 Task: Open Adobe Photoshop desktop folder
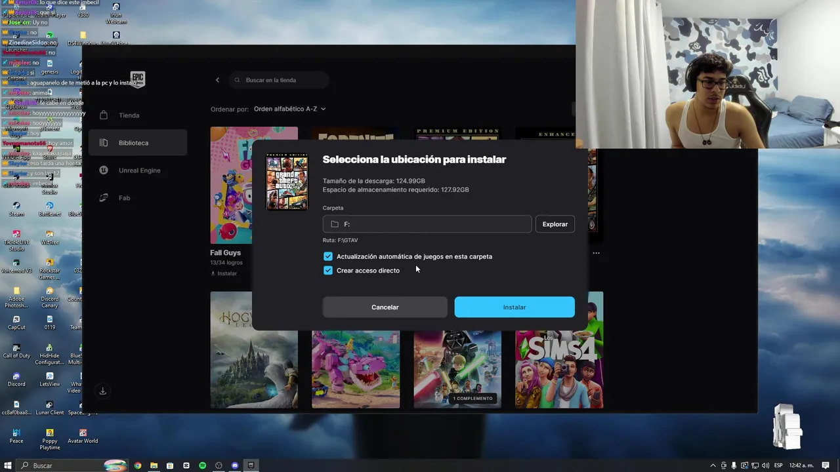click(x=16, y=297)
